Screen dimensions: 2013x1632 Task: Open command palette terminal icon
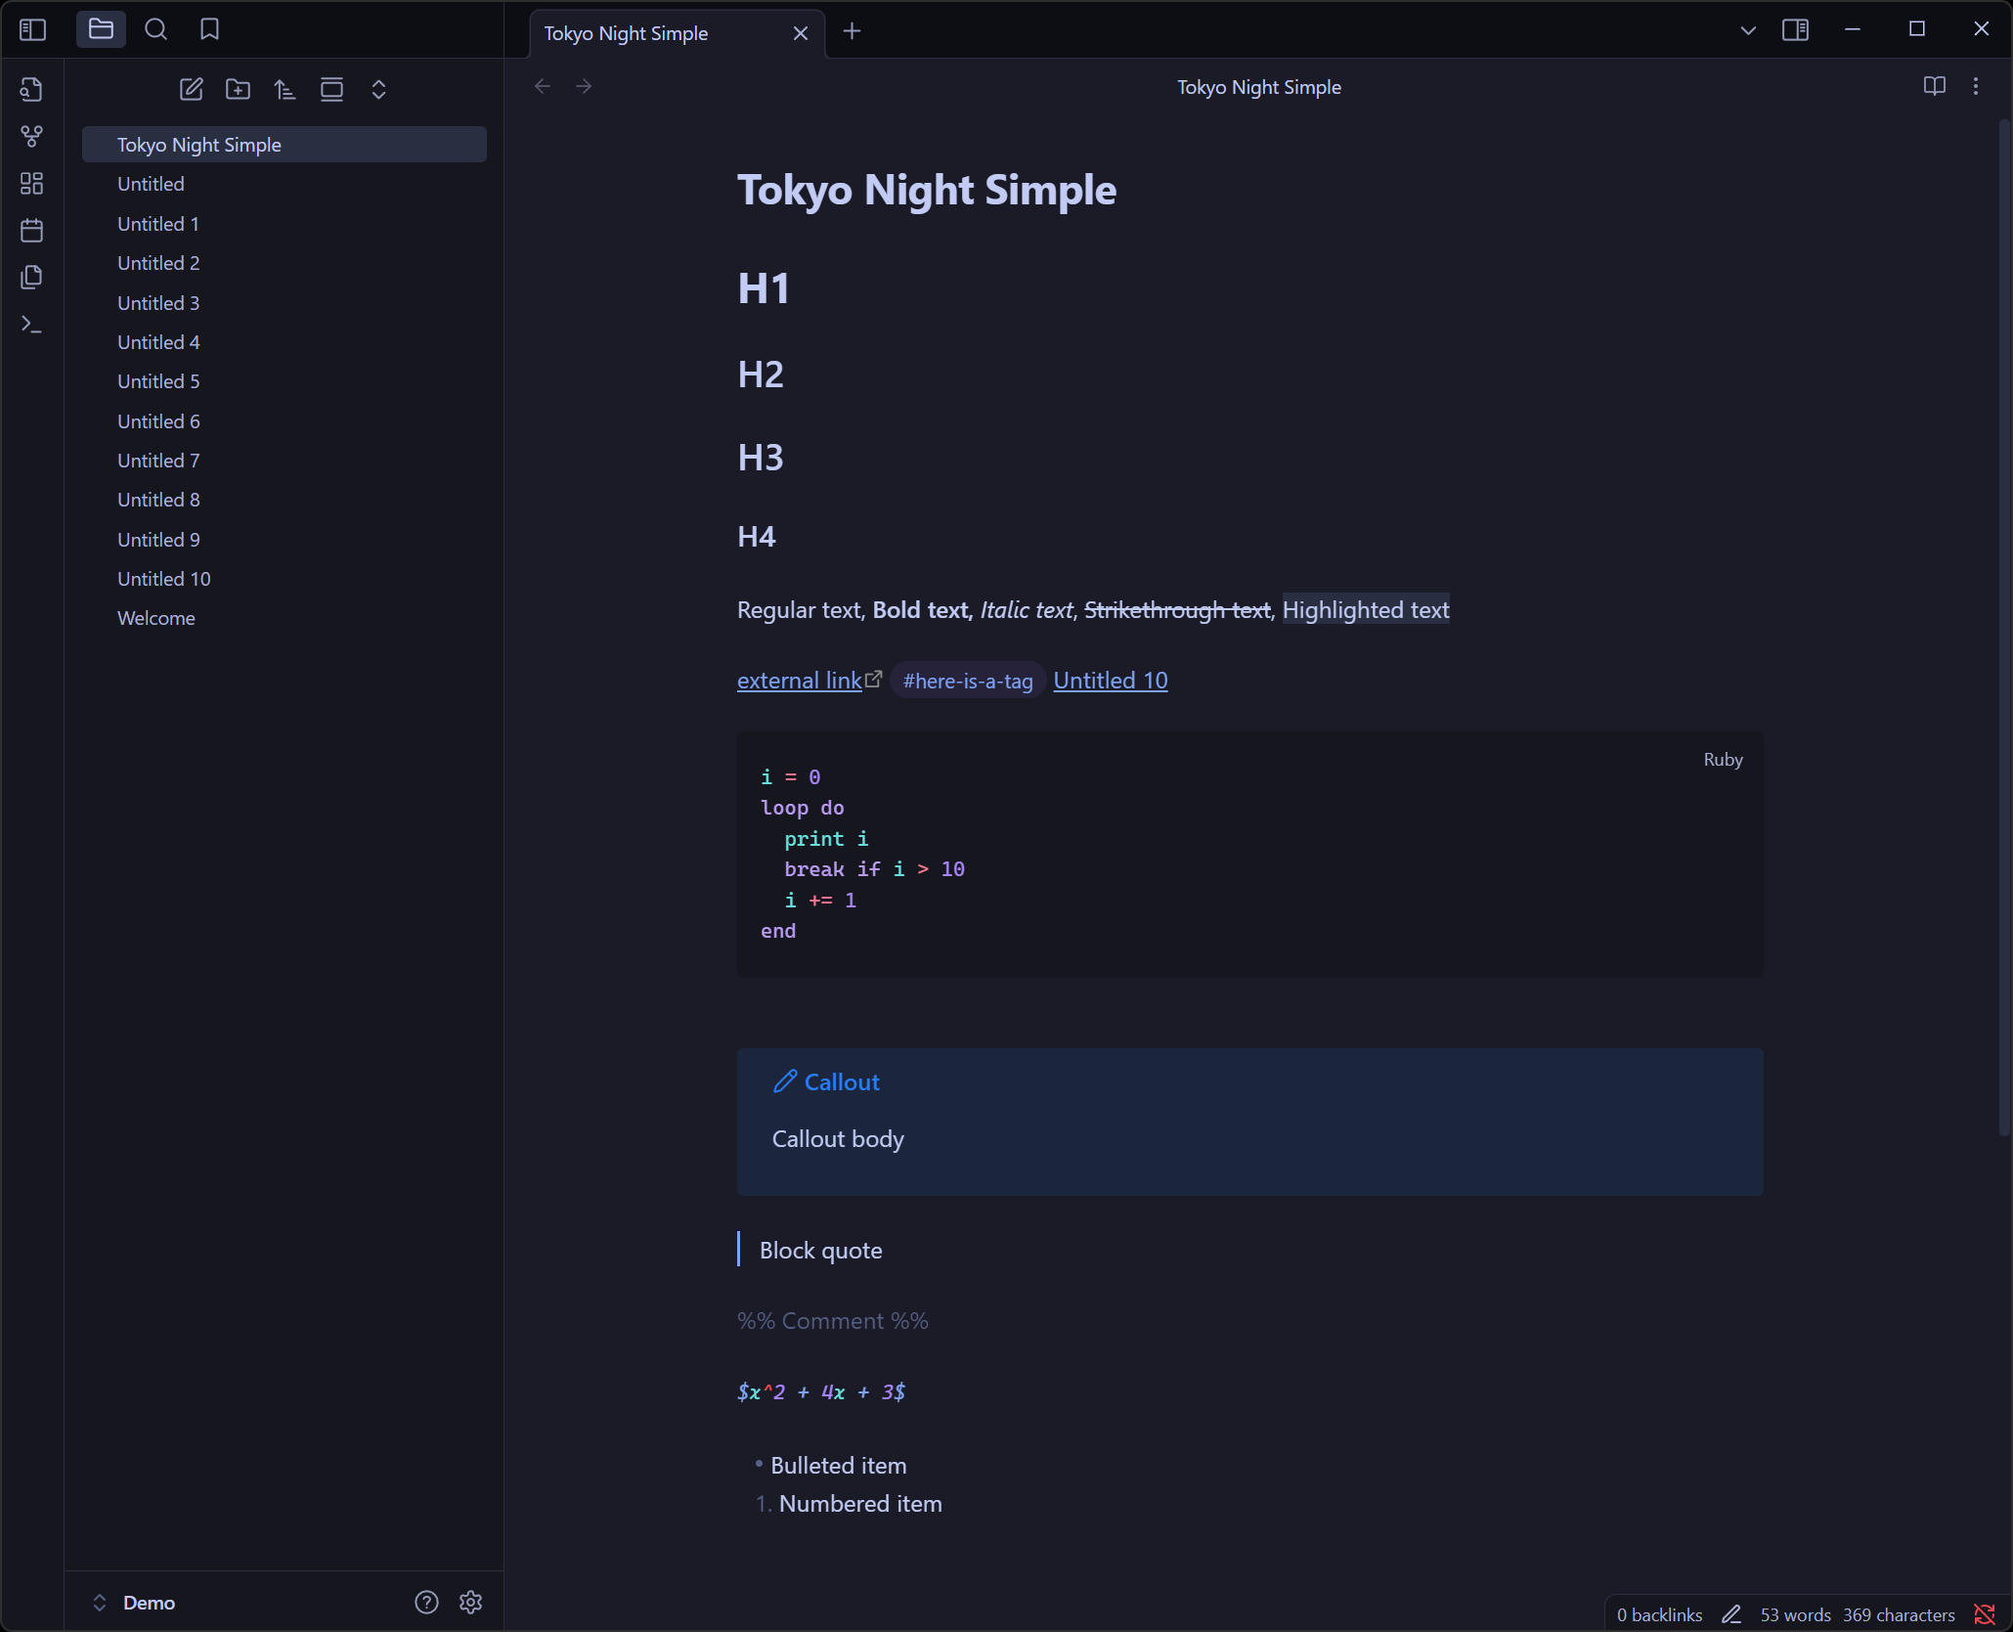point(31,324)
